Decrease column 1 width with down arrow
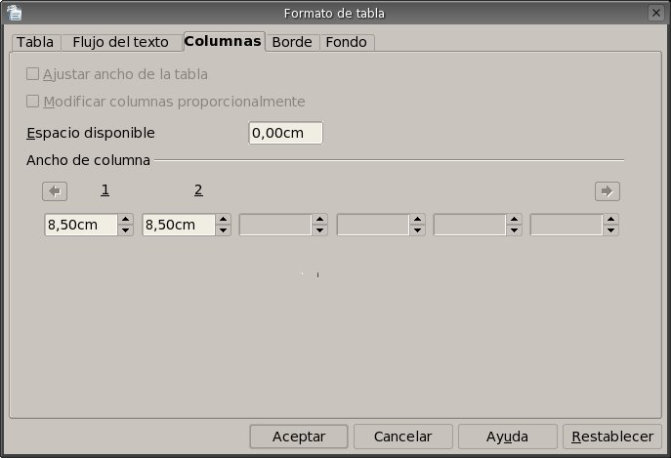Screen dimensions: 671x458 [x=125, y=230]
